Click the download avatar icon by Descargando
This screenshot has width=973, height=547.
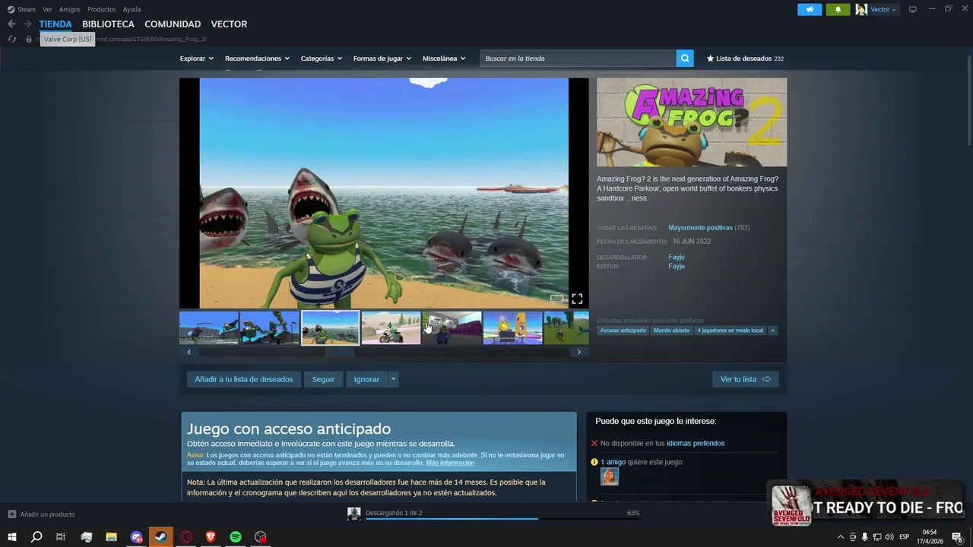click(x=353, y=514)
